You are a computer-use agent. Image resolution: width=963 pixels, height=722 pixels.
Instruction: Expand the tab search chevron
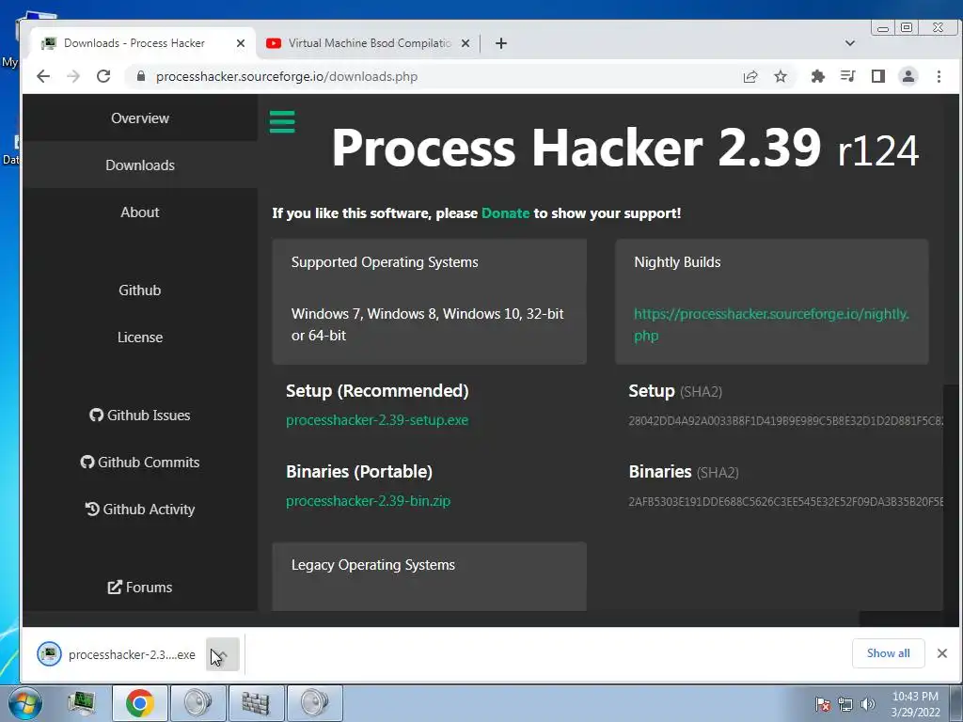click(x=850, y=43)
